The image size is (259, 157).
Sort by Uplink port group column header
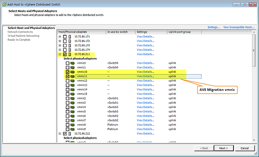[x=184, y=32]
